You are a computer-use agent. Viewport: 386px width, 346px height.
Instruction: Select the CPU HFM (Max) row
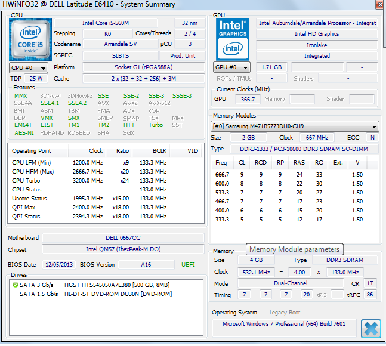(x=106, y=172)
